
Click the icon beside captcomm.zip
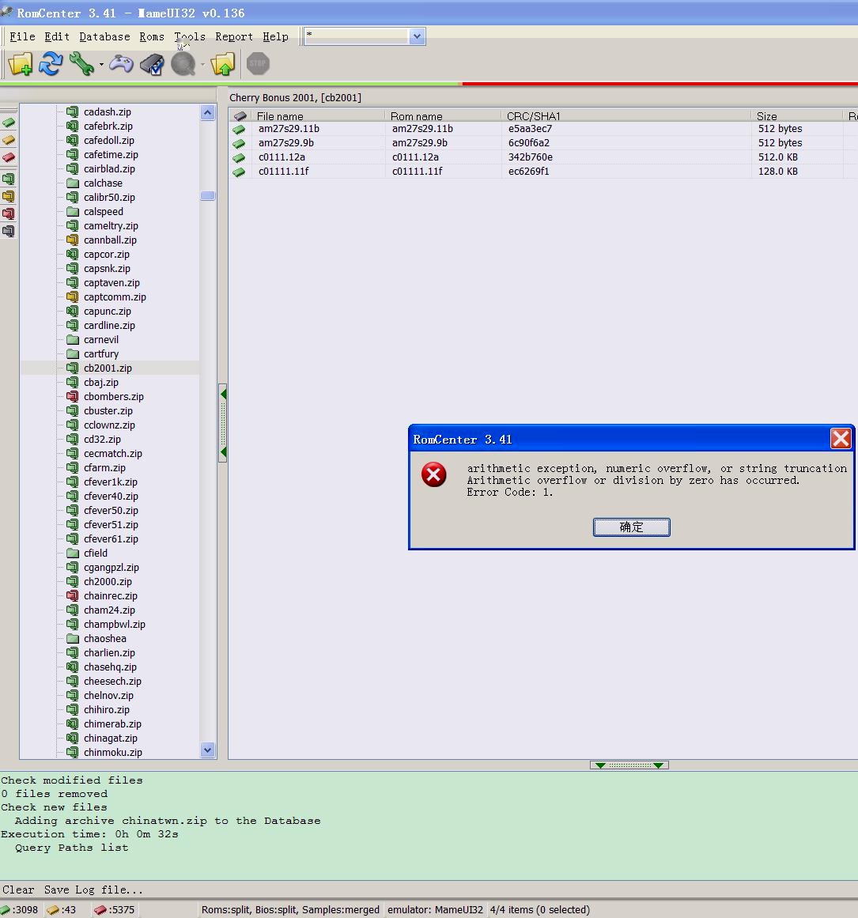tap(73, 297)
